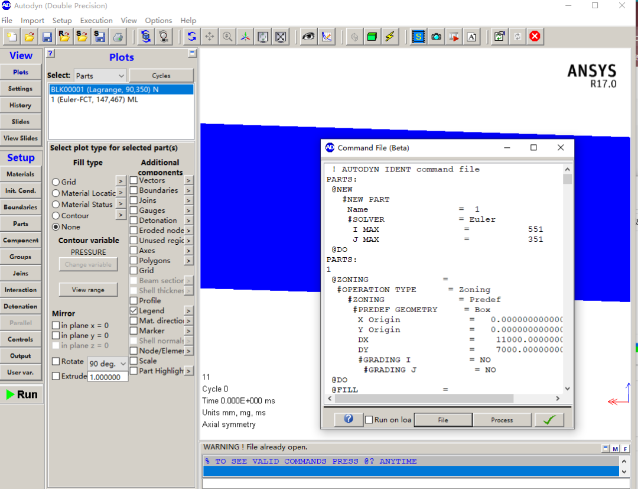Click the camera capture image icon
The height and width of the screenshot is (489, 638).
point(436,37)
